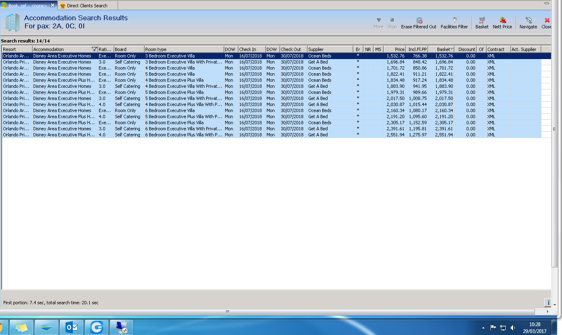Sort by the Resort column header

pyautogui.click(x=17, y=49)
